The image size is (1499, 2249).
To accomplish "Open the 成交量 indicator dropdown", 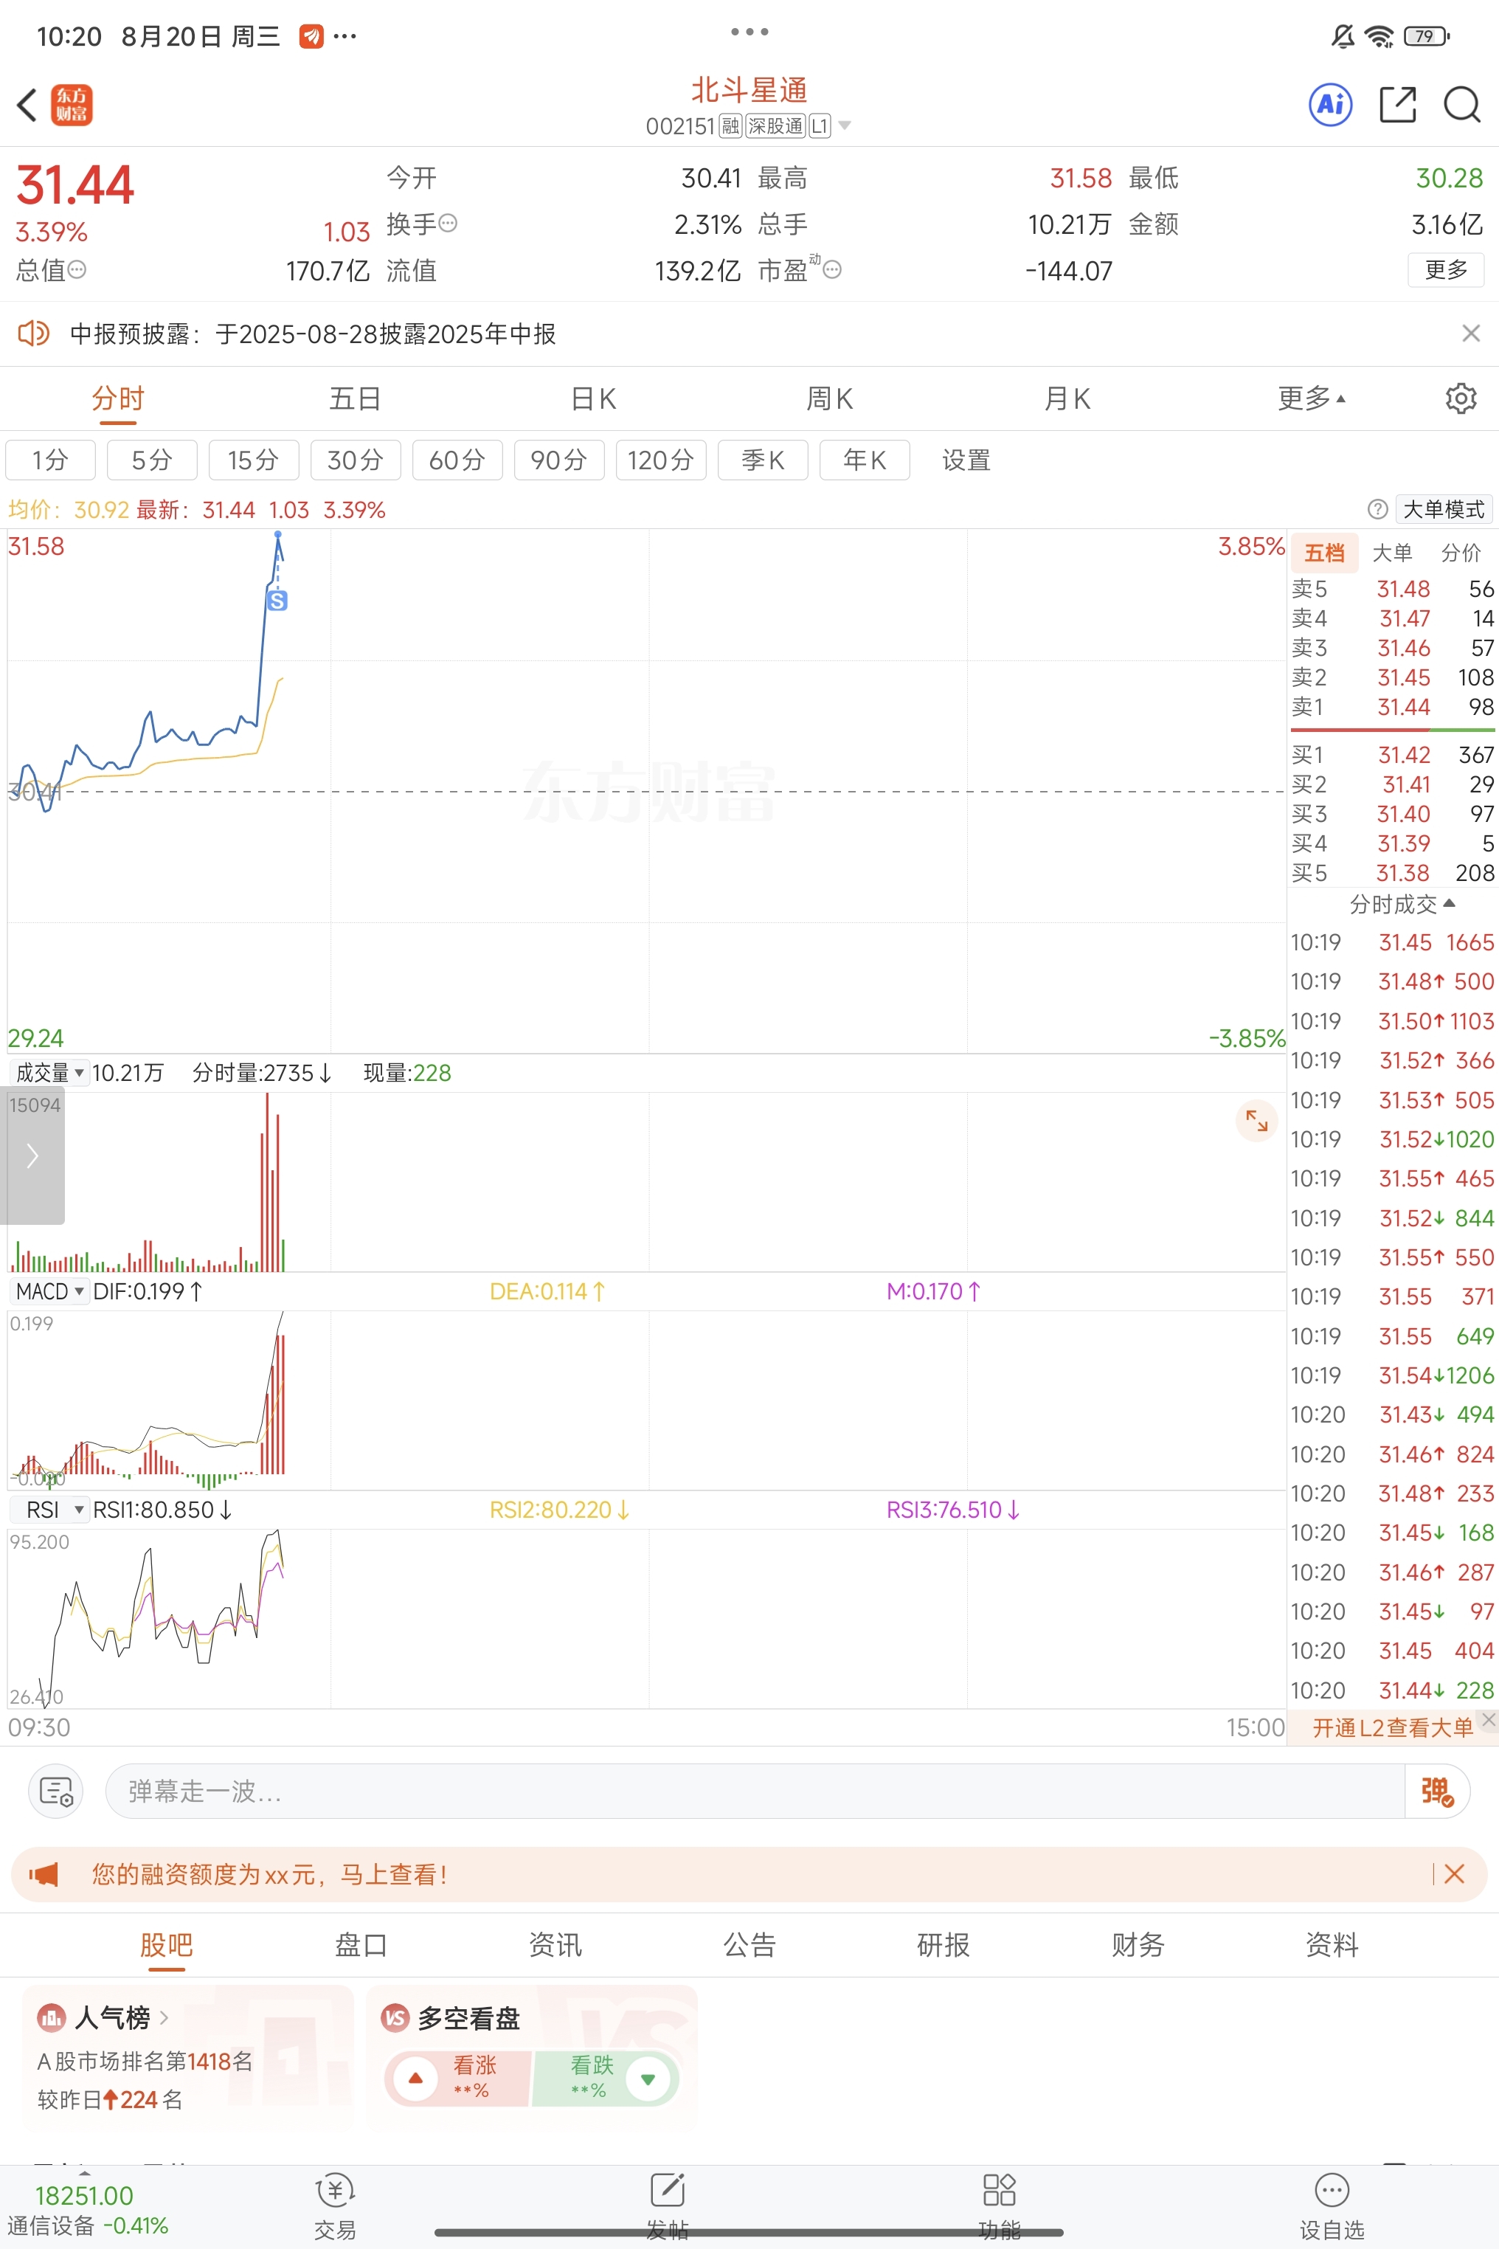I will [49, 1072].
